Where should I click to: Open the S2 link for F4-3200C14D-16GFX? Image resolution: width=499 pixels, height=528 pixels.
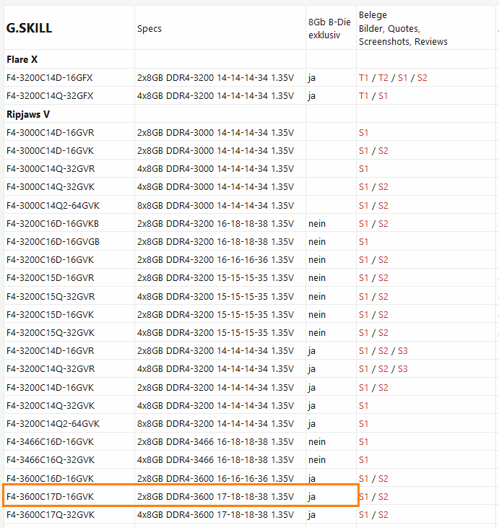[422, 78]
